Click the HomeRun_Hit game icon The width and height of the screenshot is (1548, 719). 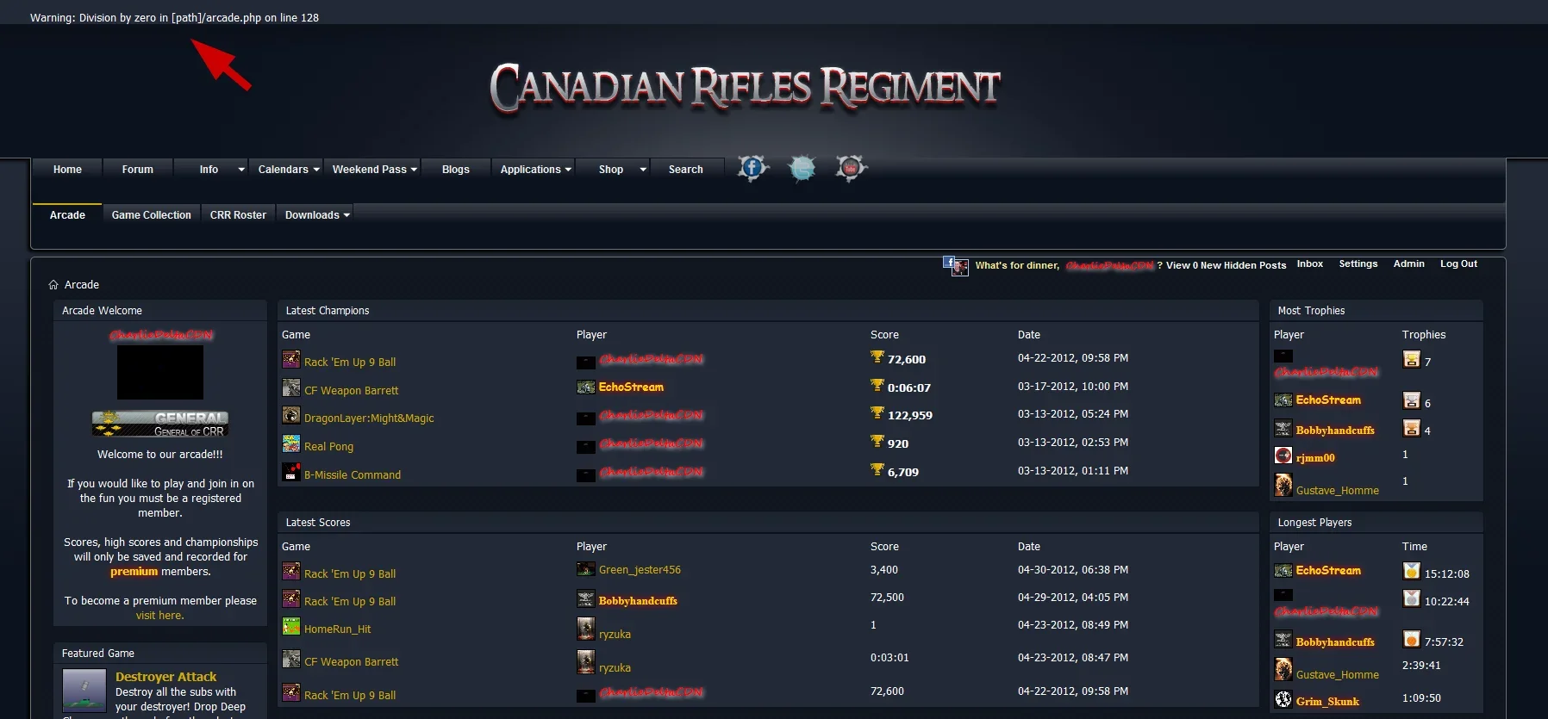click(291, 627)
